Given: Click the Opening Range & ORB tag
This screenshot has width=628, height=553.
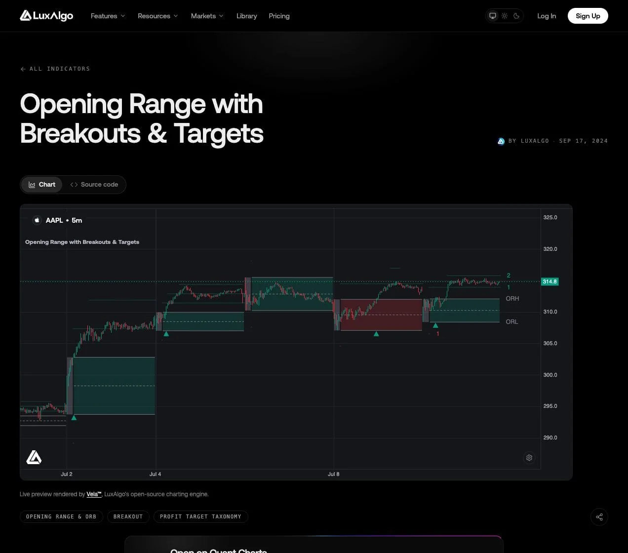Looking at the screenshot, I should click(61, 516).
